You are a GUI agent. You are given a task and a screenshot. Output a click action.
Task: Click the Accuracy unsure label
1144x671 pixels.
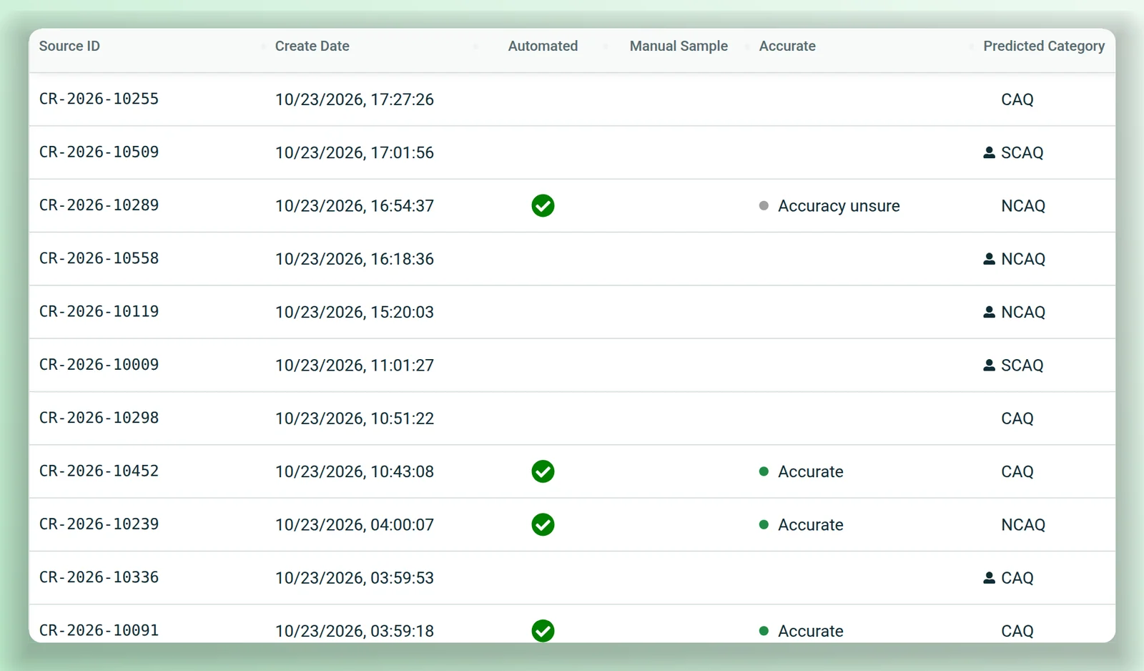[x=839, y=206]
